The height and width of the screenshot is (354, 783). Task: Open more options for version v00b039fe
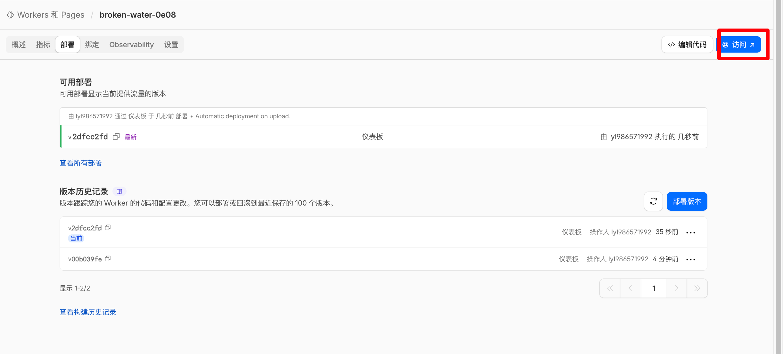point(691,259)
